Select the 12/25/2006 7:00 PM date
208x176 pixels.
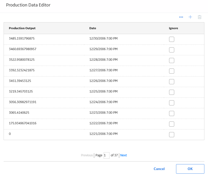pos(103,91)
